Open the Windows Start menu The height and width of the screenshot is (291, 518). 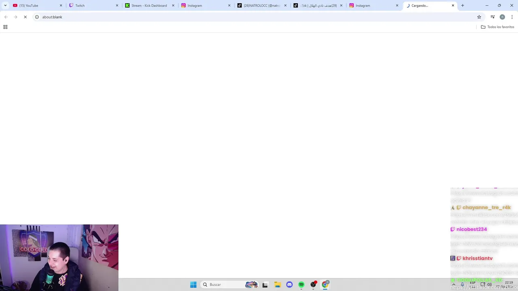tap(193, 285)
